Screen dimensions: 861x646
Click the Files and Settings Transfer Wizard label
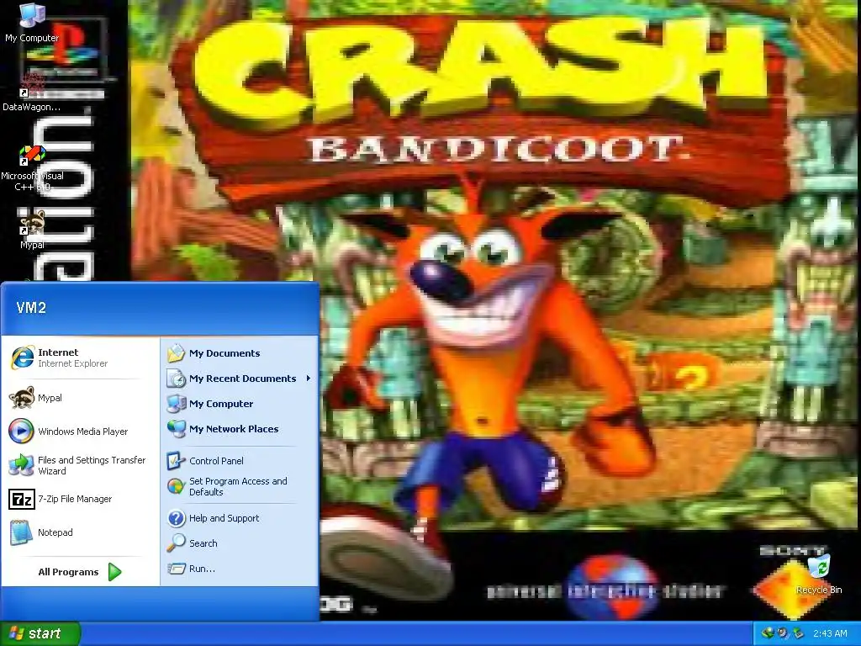tap(92, 465)
